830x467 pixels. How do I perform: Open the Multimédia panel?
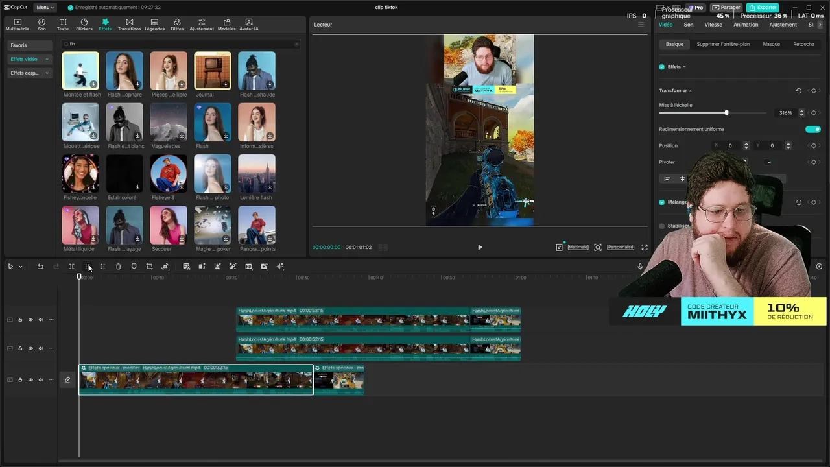tap(18, 25)
